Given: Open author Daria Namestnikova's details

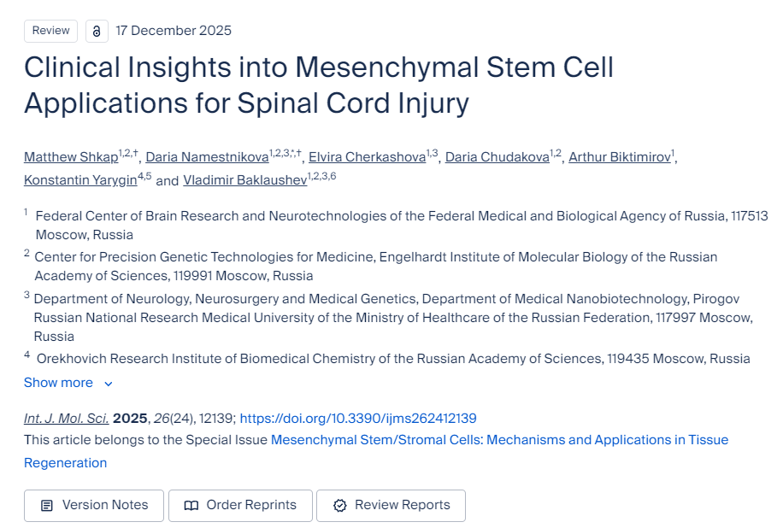Looking at the screenshot, I should (x=207, y=157).
